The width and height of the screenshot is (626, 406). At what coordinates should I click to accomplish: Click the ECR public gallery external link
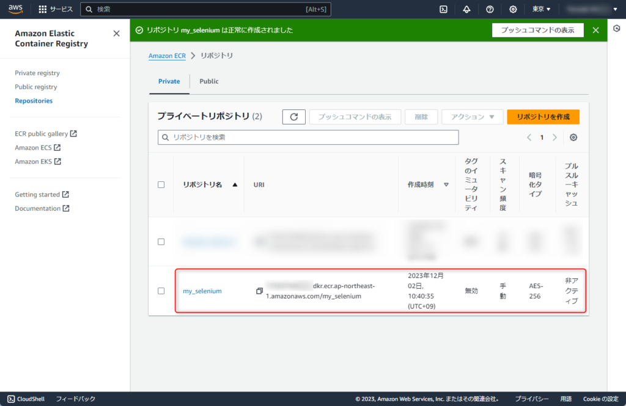[x=45, y=134]
